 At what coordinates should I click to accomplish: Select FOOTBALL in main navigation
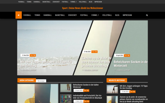pyautogui.click(x=84, y=15)
